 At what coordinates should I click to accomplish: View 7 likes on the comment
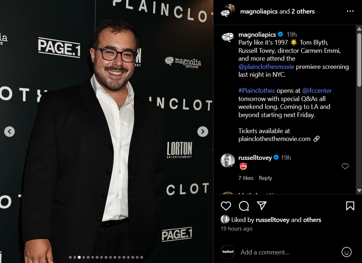pyautogui.click(x=246, y=178)
